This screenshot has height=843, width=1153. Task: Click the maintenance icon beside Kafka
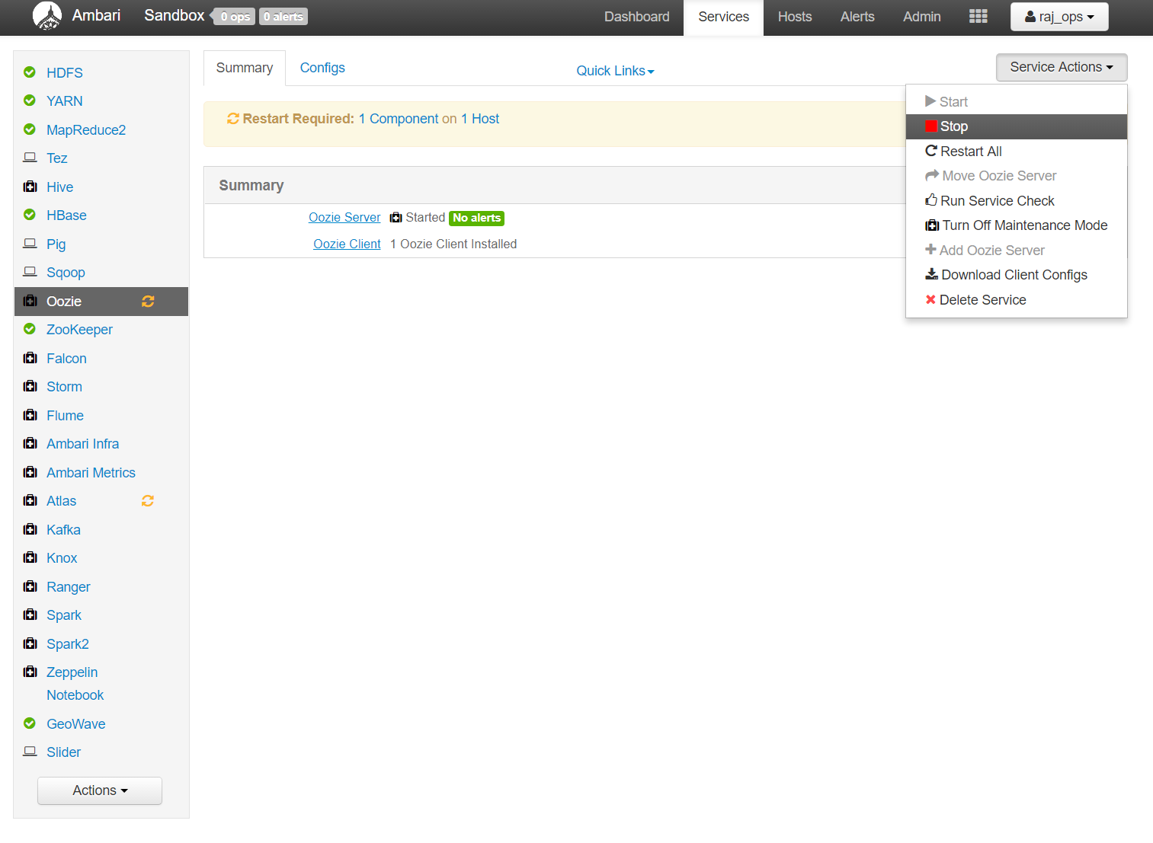[30, 529]
